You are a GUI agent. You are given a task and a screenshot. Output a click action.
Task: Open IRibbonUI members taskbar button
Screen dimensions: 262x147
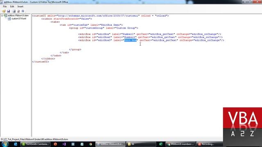click(x=181, y=144)
